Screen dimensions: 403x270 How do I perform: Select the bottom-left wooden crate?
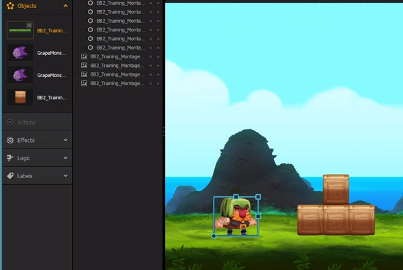pos(310,220)
